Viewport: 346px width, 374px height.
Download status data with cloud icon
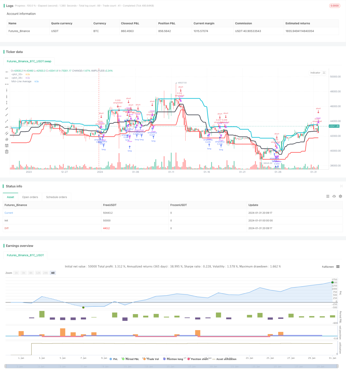(334, 196)
